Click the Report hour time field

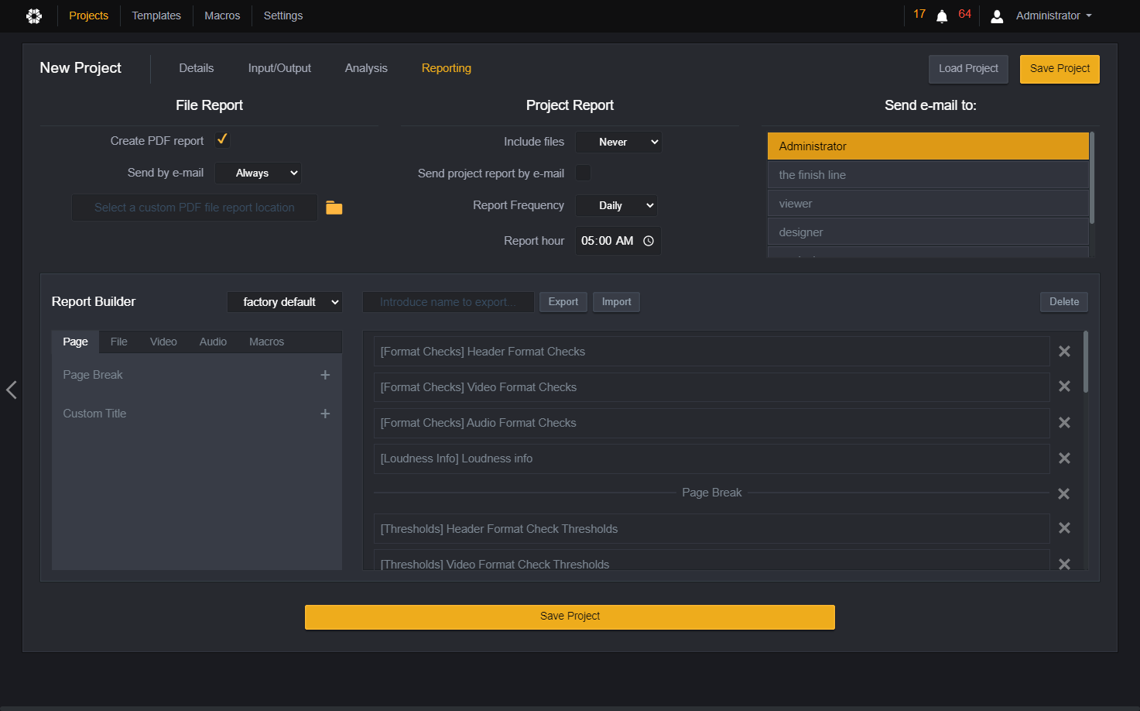pos(618,241)
